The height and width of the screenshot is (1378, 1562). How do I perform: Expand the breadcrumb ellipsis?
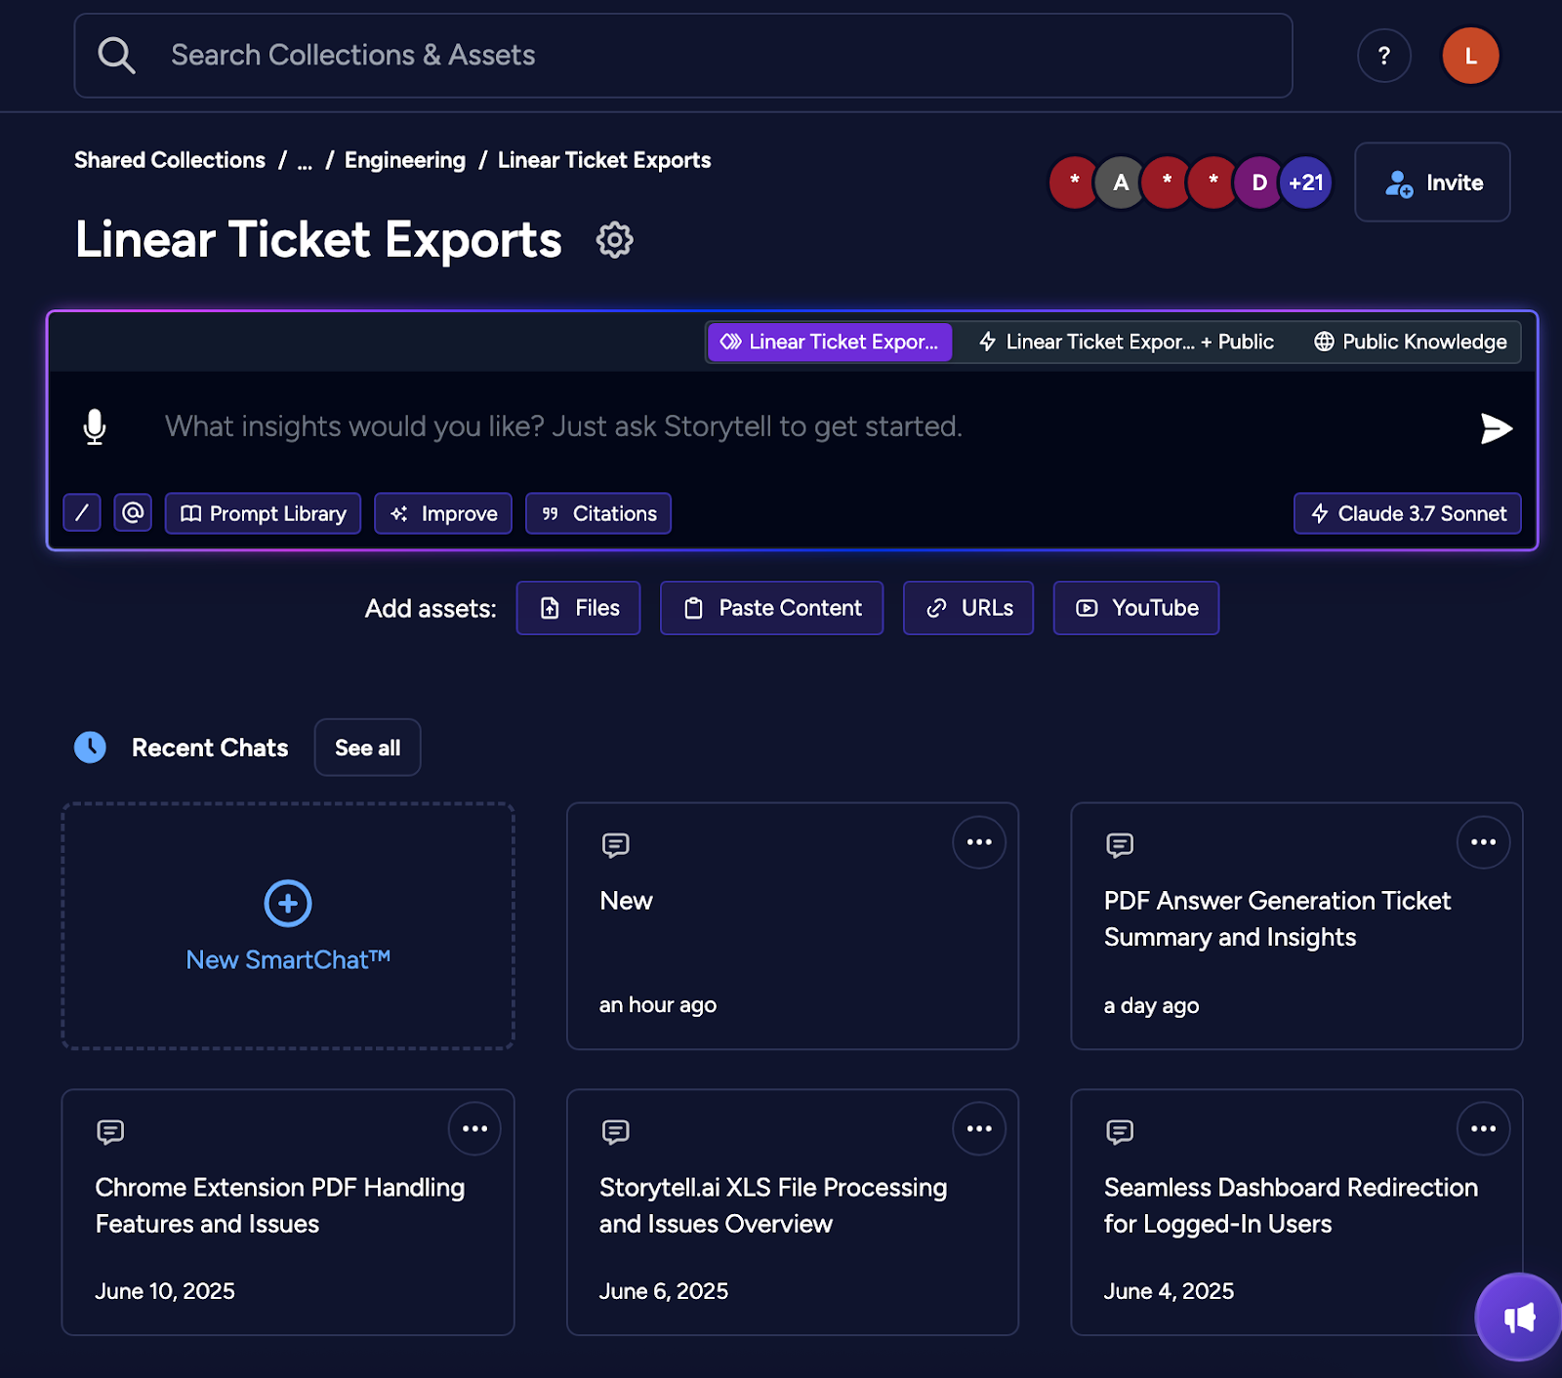pyautogui.click(x=305, y=161)
